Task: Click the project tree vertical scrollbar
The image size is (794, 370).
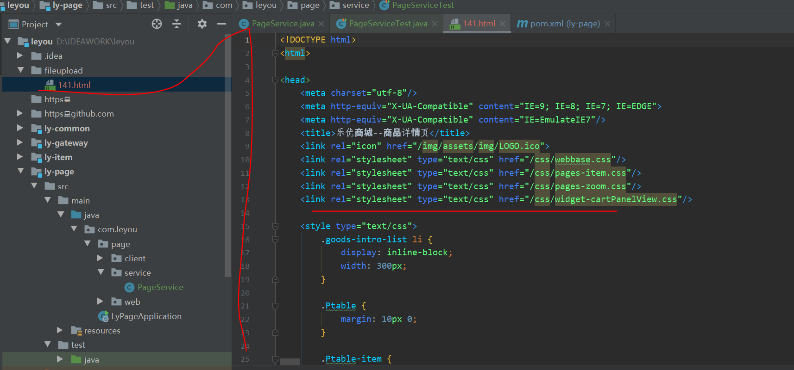Action: 227,155
